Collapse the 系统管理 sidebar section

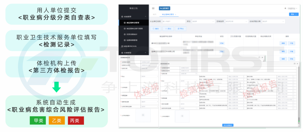(146, 17)
